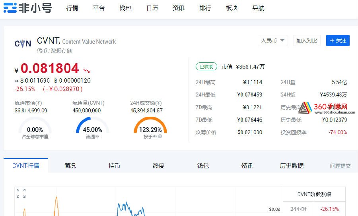This screenshot has height=216, width=358.
Task: Click the 7D最低 value ¥0.076446
Action: [x=249, y=120]
